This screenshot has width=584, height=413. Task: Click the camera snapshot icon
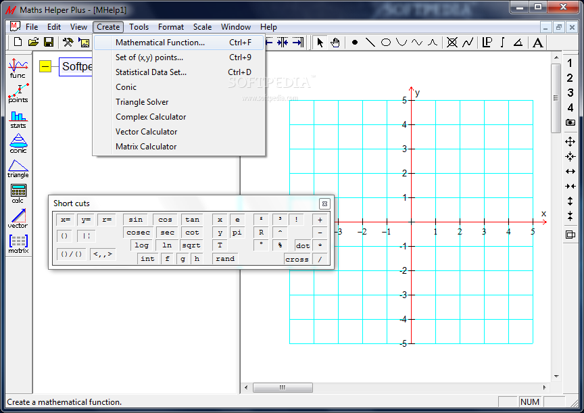570,122
